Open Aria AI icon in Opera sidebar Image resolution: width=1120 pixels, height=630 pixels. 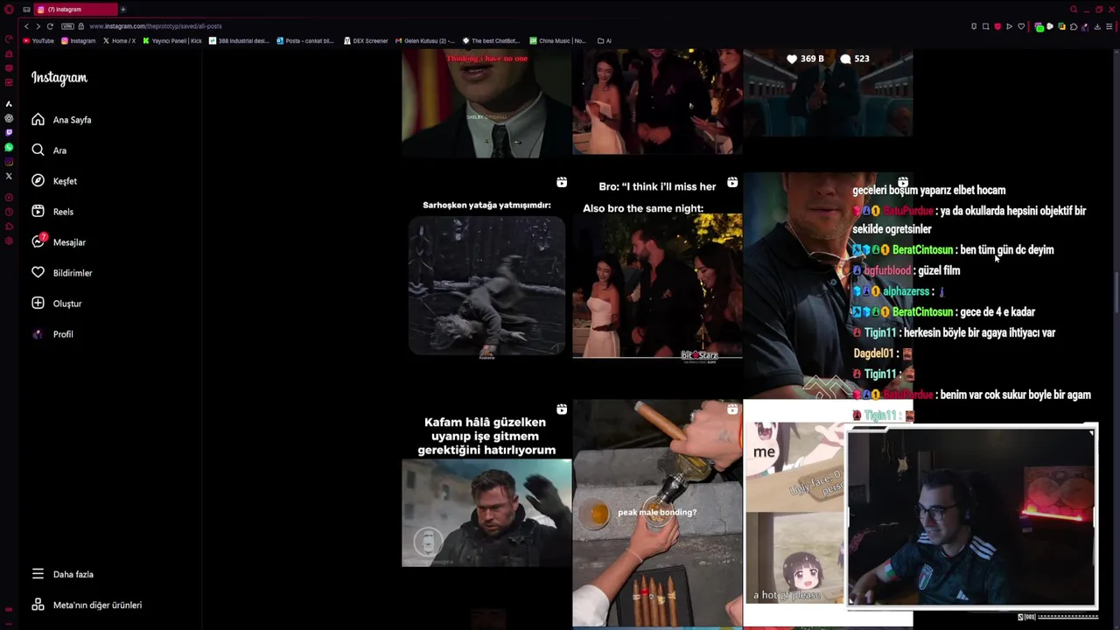coord(9,103)
